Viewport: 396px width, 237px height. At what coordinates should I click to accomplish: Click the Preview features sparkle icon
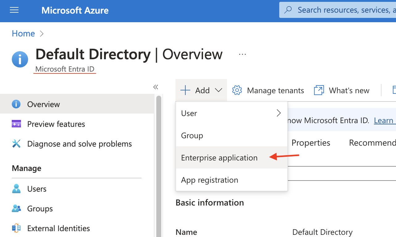pos(16,124)
